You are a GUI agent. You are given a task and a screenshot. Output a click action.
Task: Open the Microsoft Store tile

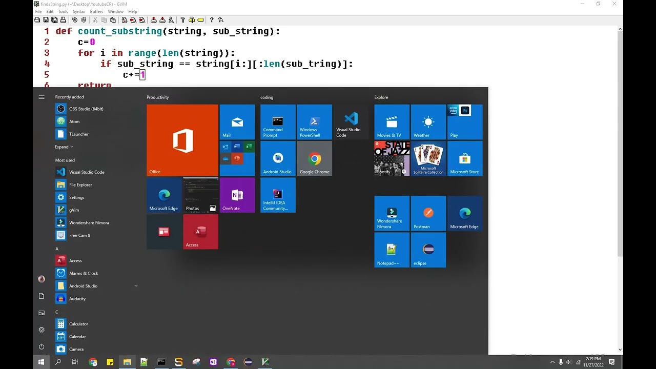[x=465, y=159]
